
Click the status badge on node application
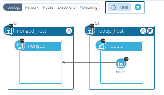(x=126, y=59)
